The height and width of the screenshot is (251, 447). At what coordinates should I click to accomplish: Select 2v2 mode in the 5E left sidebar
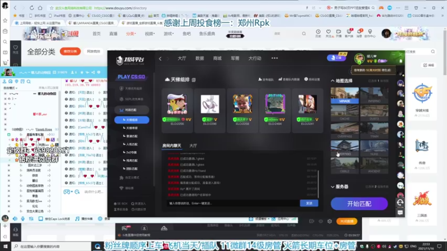pos(131,152)
